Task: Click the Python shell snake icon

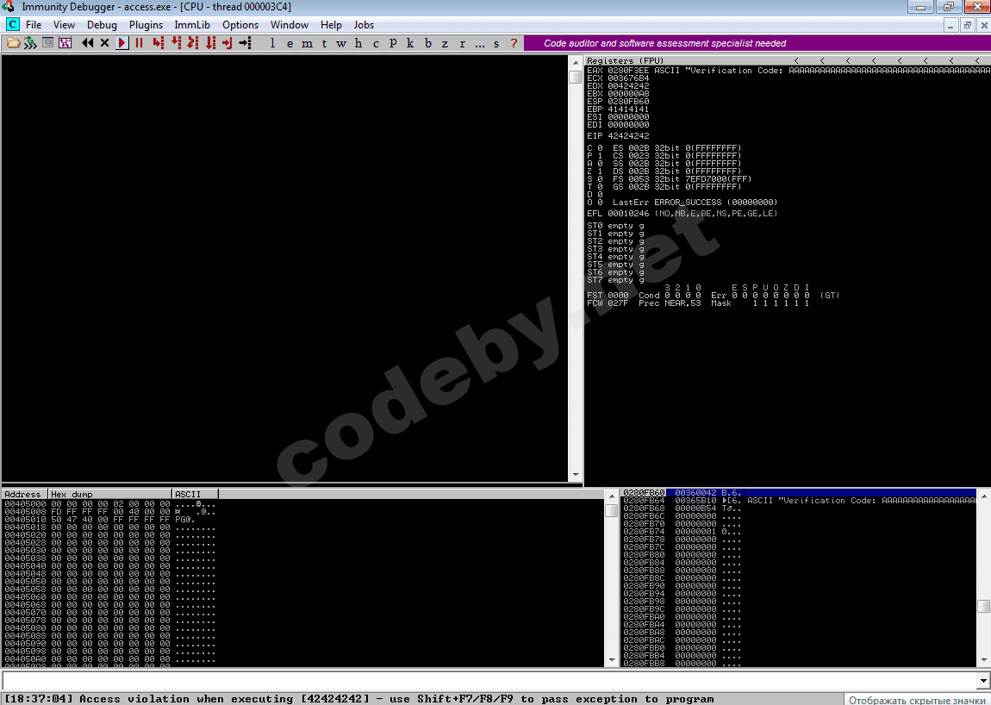Action: click(29, 43)
